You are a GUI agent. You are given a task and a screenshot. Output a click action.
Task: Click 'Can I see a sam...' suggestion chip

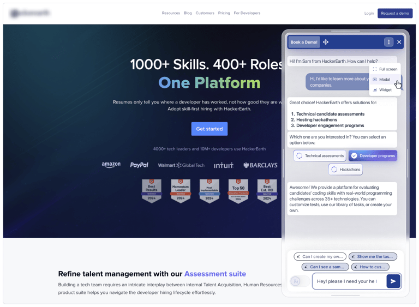click(x=325, y=267)
